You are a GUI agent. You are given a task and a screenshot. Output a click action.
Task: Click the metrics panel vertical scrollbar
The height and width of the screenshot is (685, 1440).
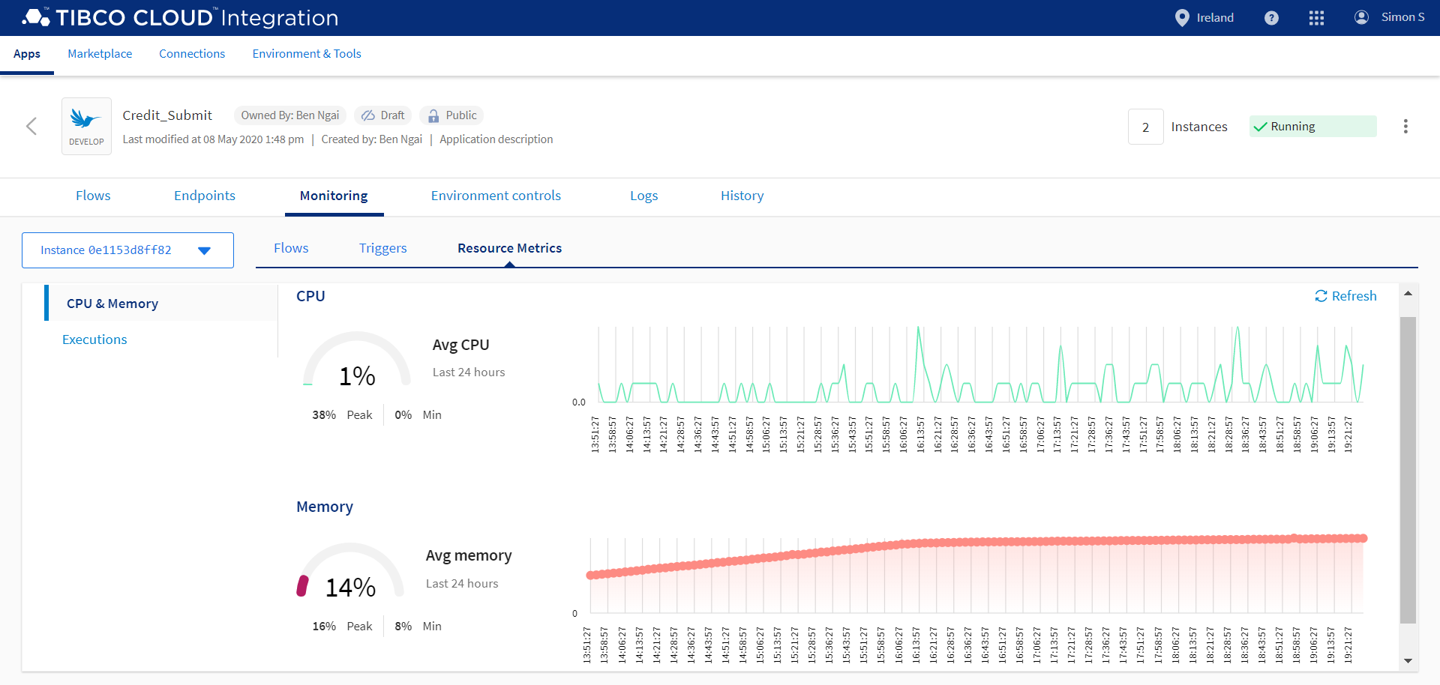[x=1408, y=469]
